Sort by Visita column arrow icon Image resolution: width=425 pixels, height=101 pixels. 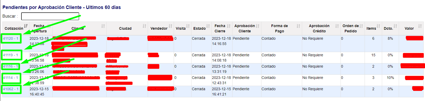click(x=188, y=26)
